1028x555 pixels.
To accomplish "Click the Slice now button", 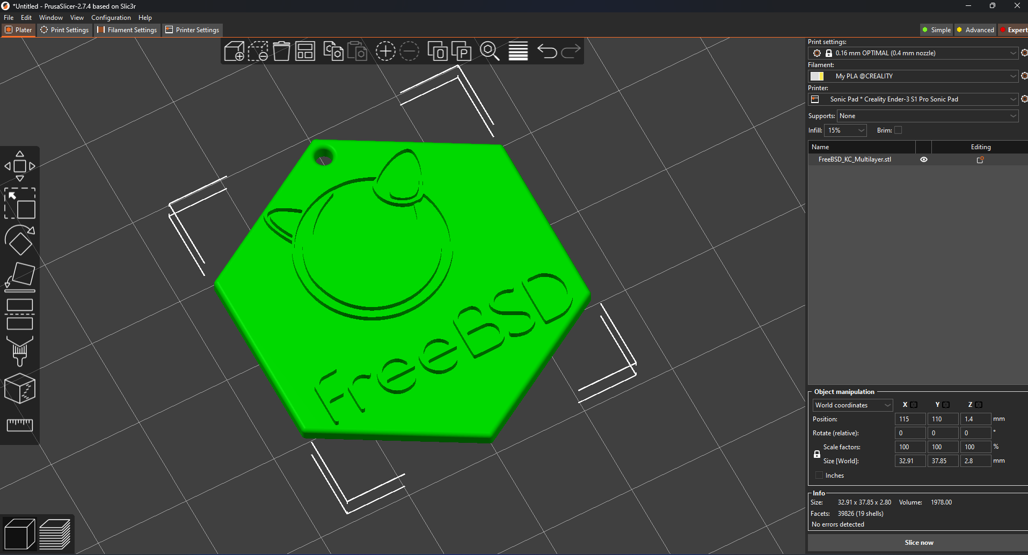I will [x=918, y=543].
